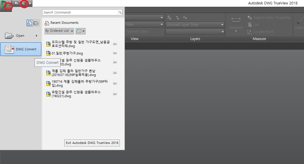Open 계룡 김해 율하 일반가구 본납 file
The height and width of the screenshot is (164, 304).
pyautogui.click(x=74, y=73)
